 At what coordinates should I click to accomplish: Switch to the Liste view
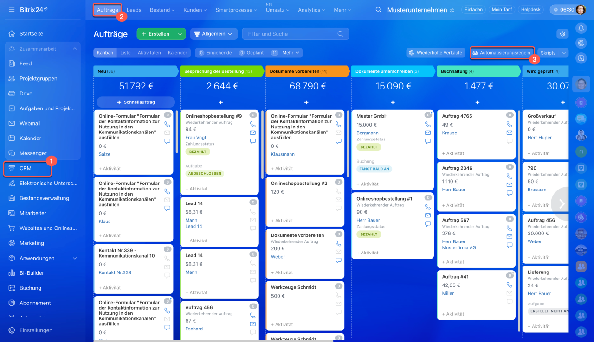pos(125,53)
